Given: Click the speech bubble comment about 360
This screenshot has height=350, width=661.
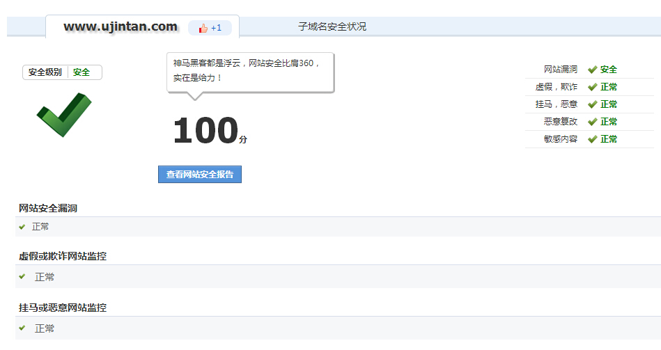Looking at the screenshot, I should pos(250,70).
